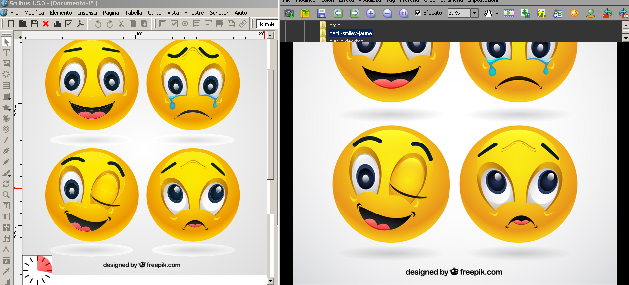
Task: Select the Text Frame tool in Scribus
Action: (6, 53)
